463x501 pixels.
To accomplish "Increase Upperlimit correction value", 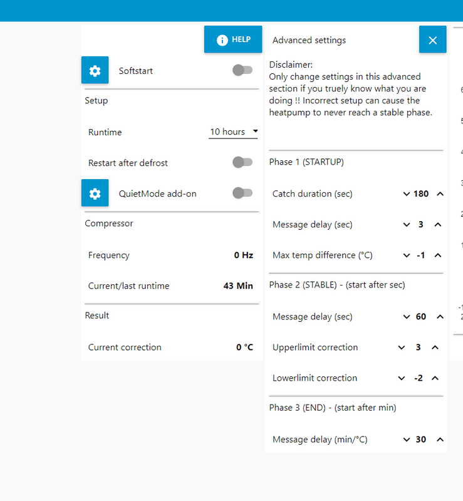I will pyautogui.click(x=435, y=348).
